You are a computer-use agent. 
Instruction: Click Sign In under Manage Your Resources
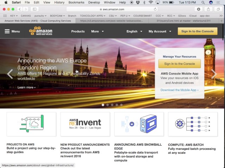point(180,64)
